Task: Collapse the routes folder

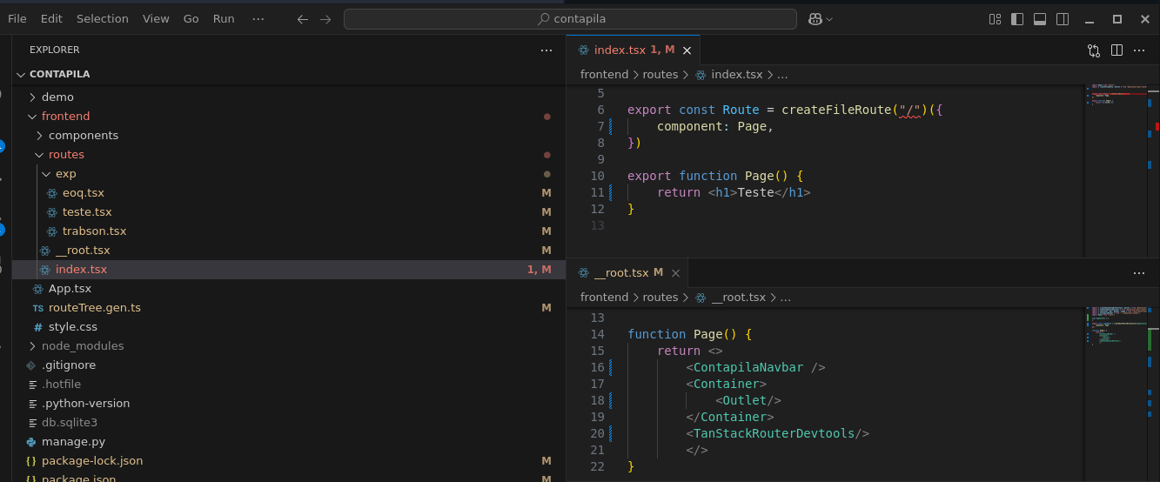Action: coord(66,155)
